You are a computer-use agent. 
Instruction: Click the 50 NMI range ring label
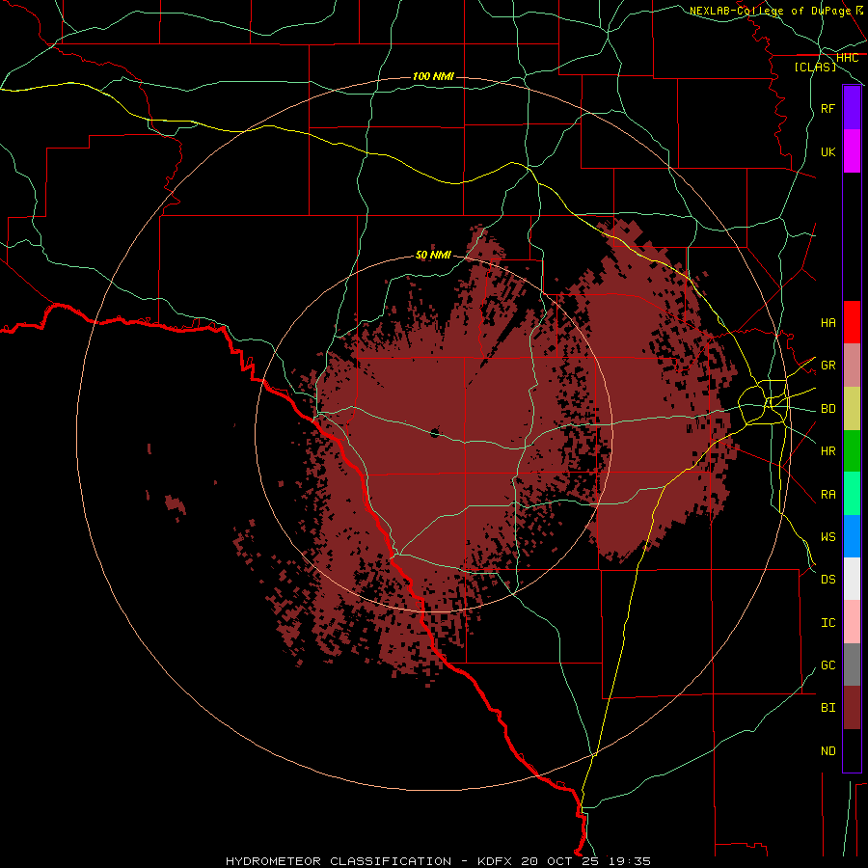[433, 255]
